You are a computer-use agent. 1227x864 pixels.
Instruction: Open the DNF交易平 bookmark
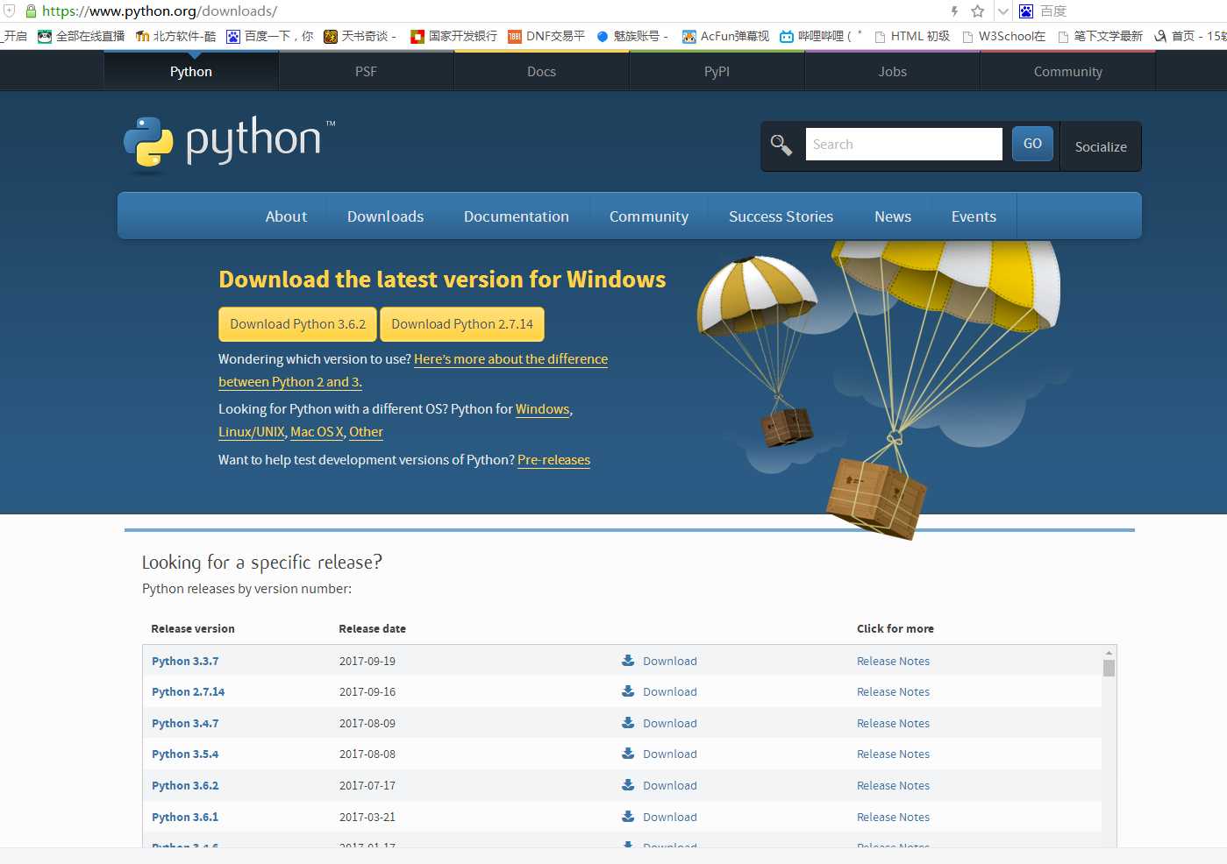coord(546,36)
